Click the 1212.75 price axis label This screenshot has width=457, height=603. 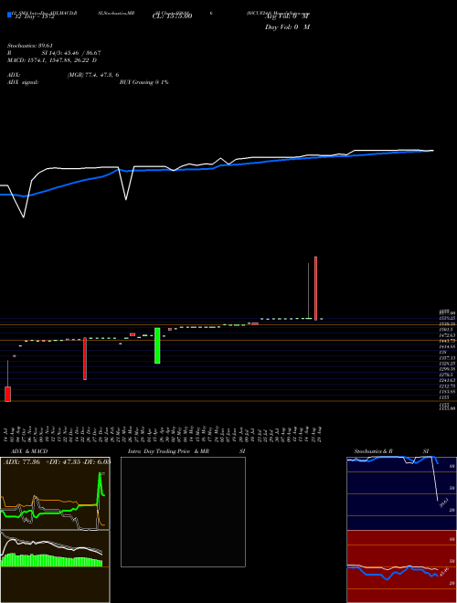coord(445,386)
